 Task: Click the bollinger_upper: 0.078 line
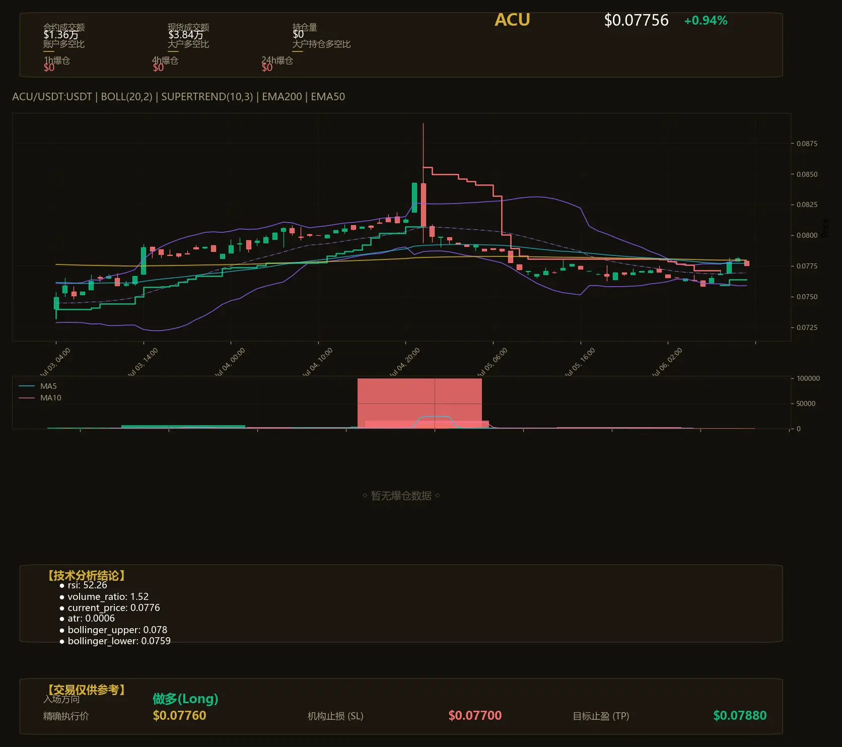click(x=113, y=630)
